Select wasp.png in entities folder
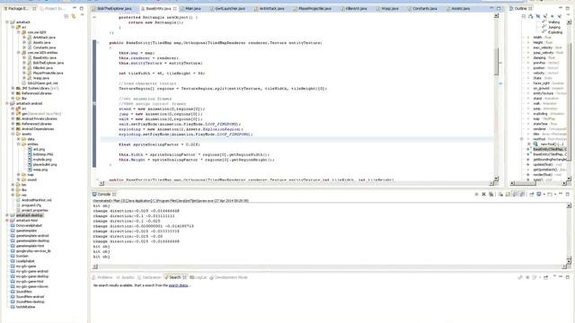This screenshot has height=323, width=575. (x=40, y=170)
